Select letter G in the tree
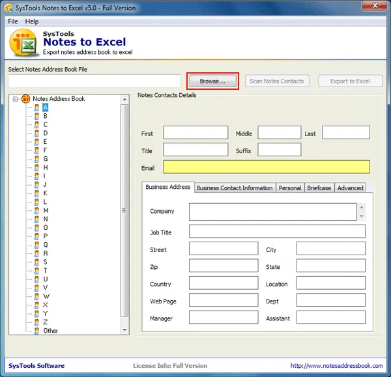391x377 pixels. 46,159
